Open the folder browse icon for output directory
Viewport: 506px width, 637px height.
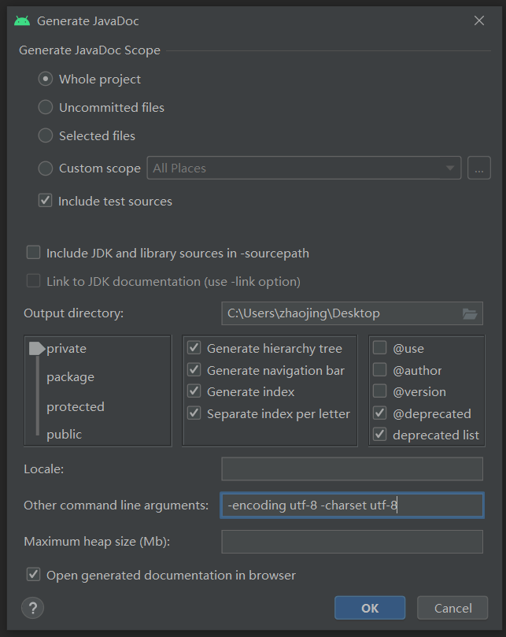[x=471, y=313]
